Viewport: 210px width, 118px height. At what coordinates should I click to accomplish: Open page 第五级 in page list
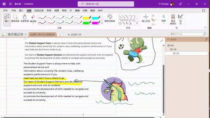171,46
